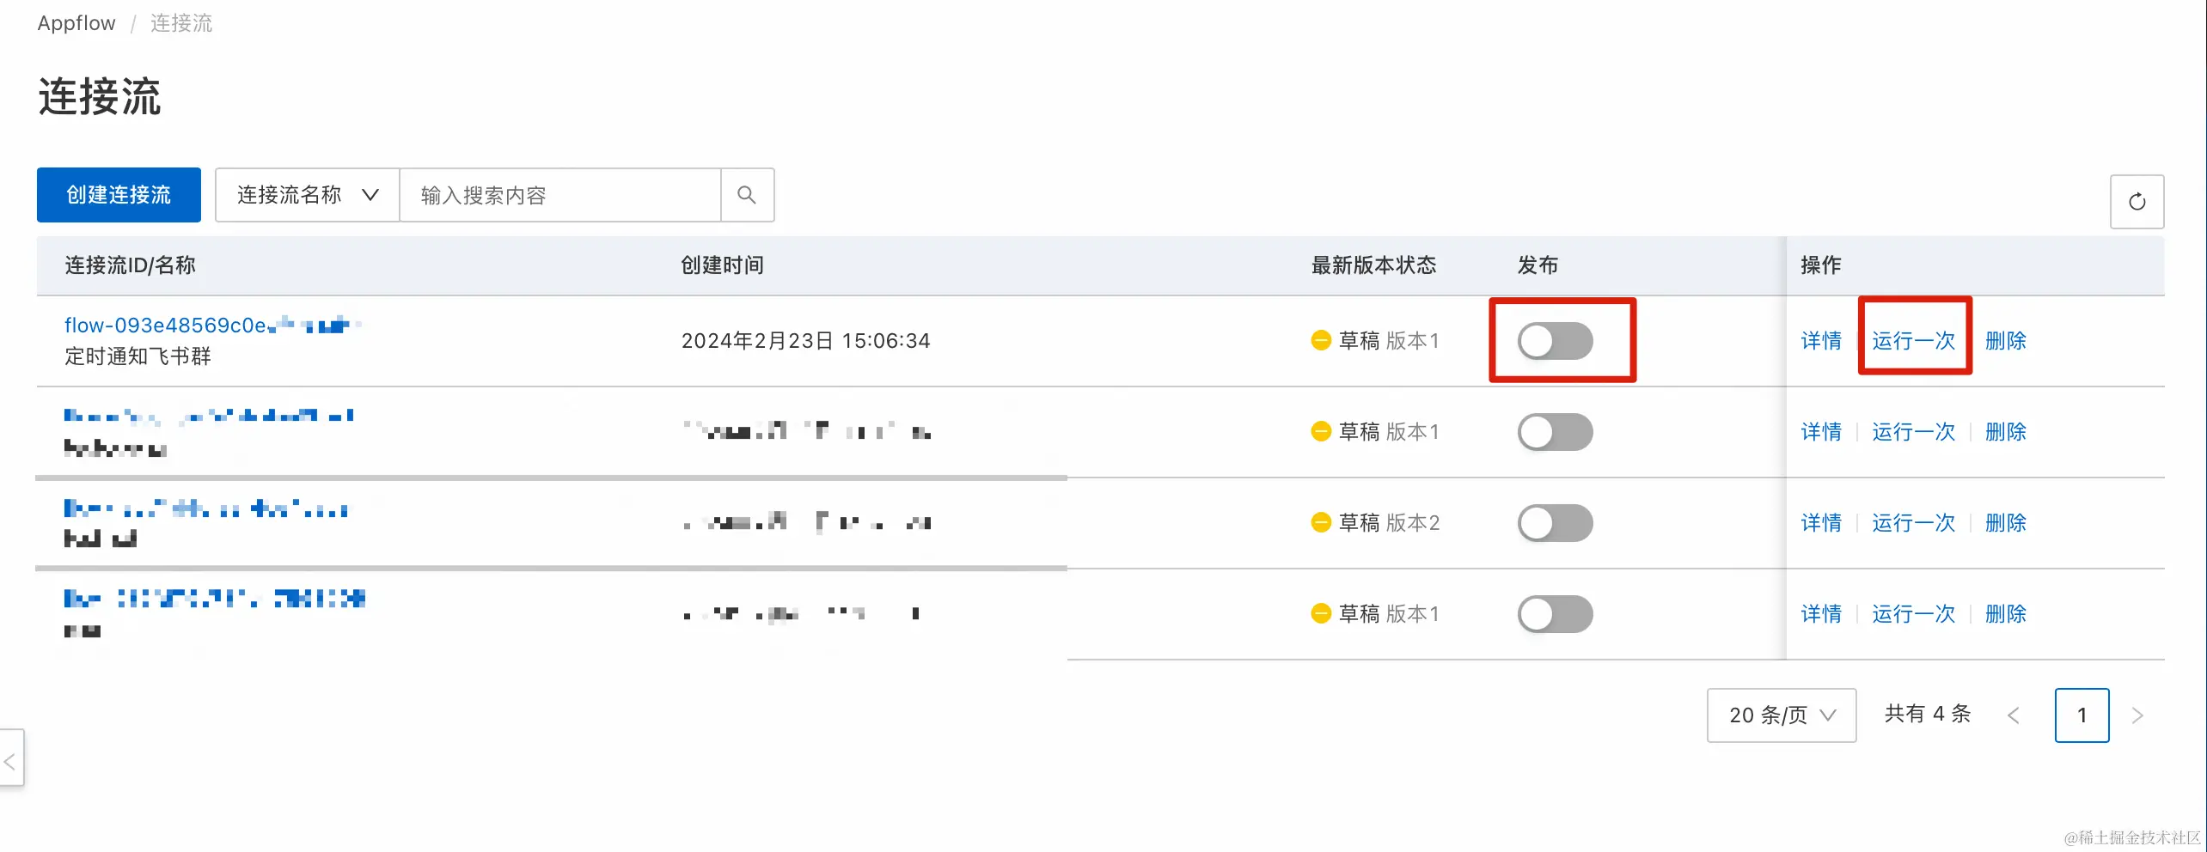The width and height of the screenshot is (2207, 852).
Task: Click the date 2024年2月23日 15:06:34
Action: tap(805, 341)
